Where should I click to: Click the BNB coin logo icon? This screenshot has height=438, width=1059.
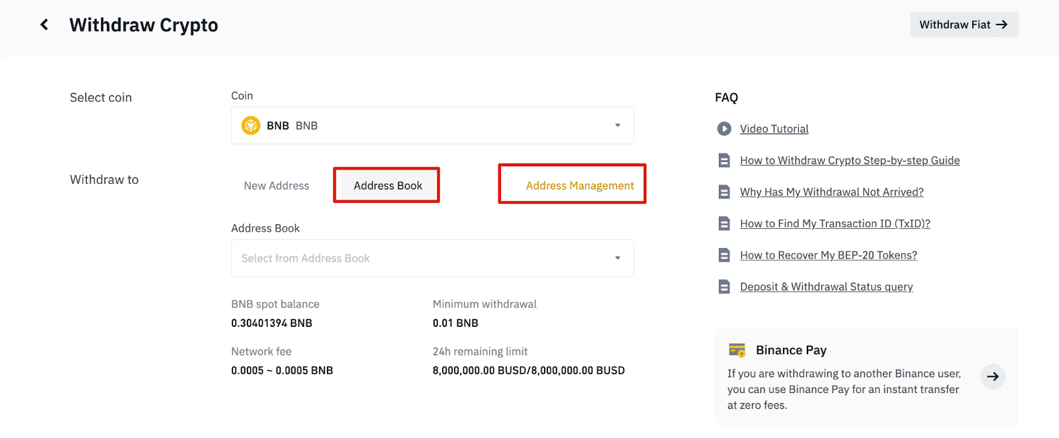(251, 126)
